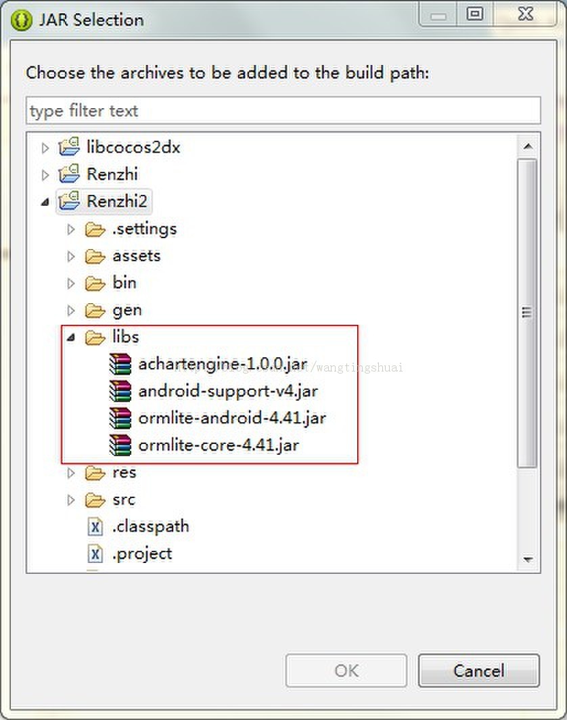Click the Renzhi2 project icon
567x720 pixels.
[x=69, y=201]
